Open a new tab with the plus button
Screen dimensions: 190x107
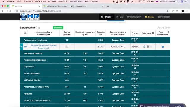108,6
